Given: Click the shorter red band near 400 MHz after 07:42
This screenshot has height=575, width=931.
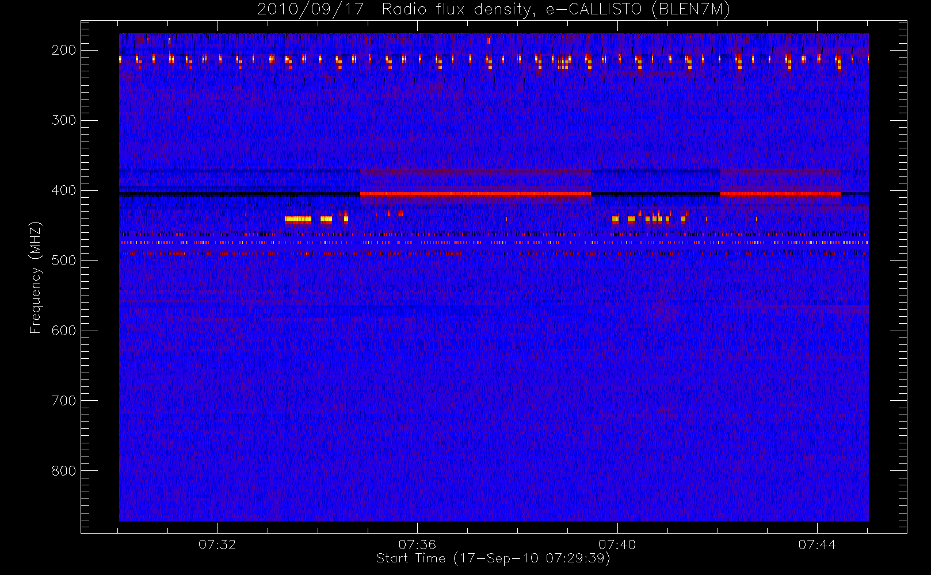Looking at the screenshot, I should point(780,194).
